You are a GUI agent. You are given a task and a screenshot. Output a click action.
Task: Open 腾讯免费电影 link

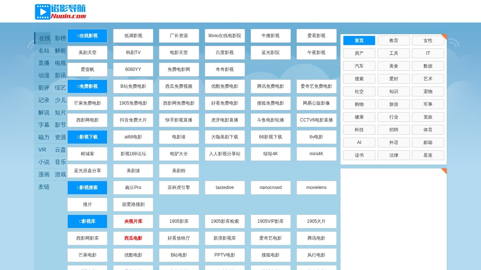point(271,87)
